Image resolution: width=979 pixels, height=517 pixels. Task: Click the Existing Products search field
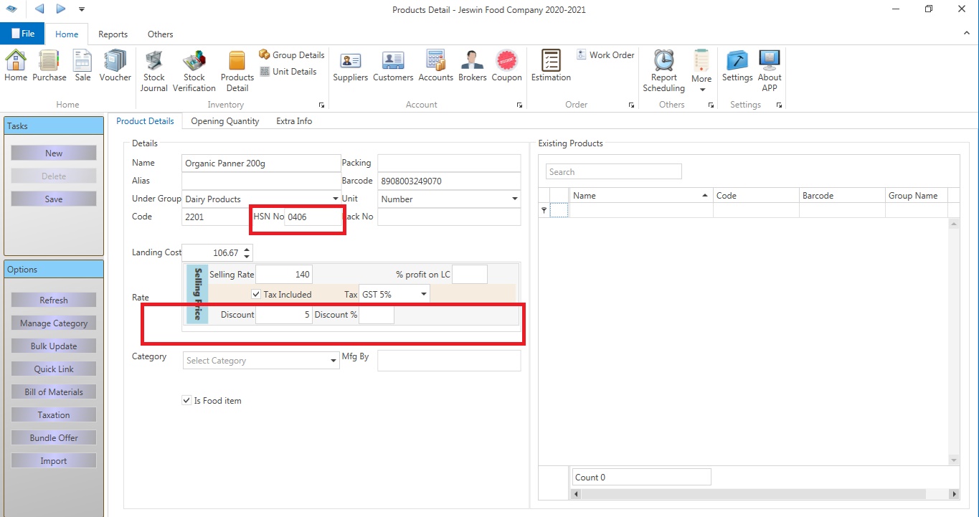click(613, 172)
